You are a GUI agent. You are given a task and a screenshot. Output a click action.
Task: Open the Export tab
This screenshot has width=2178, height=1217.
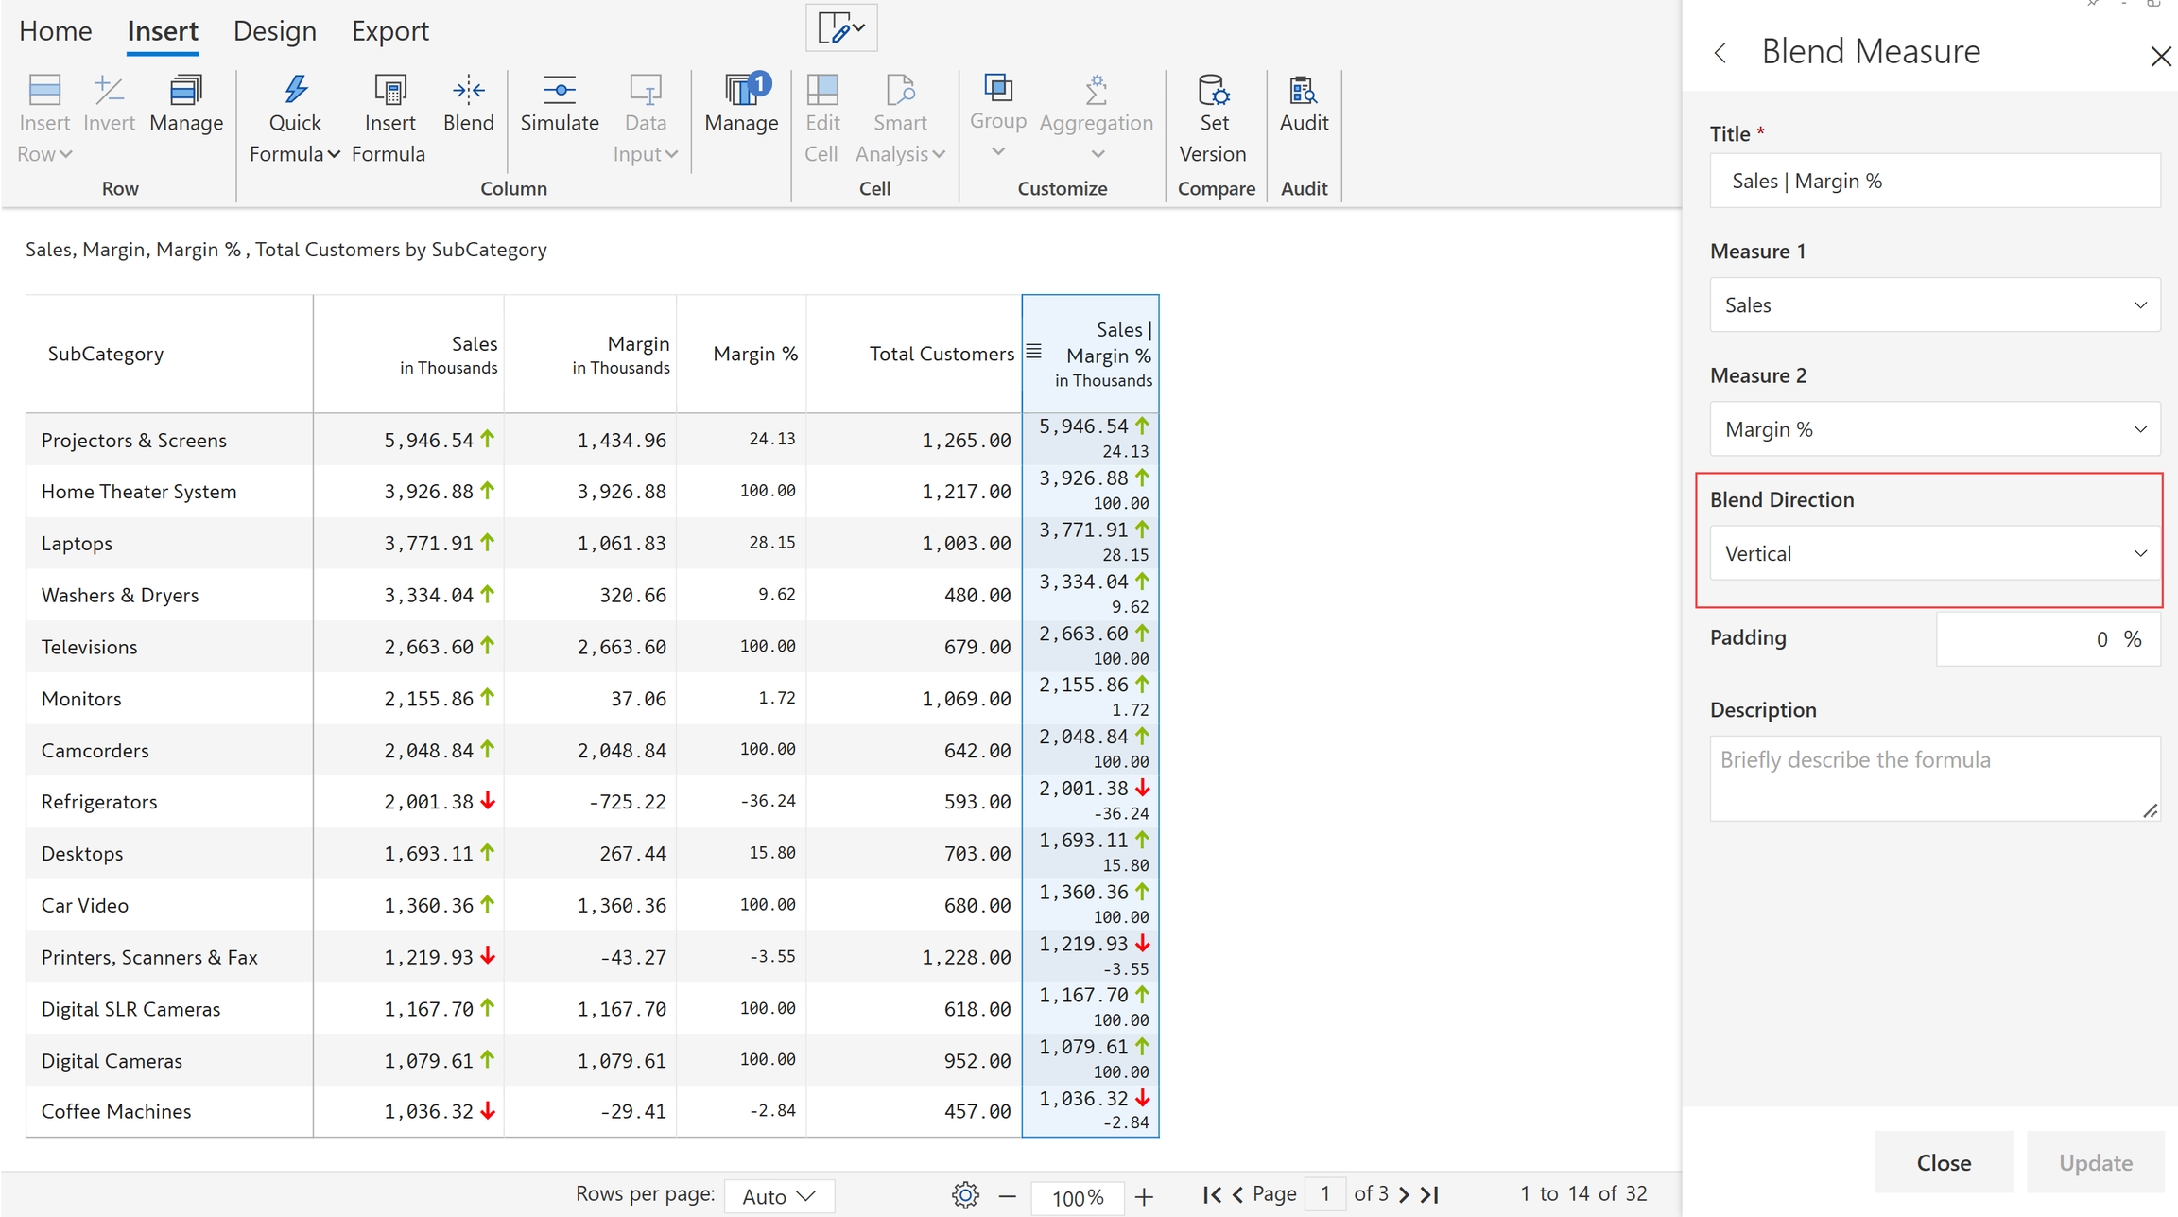[389, 31]
